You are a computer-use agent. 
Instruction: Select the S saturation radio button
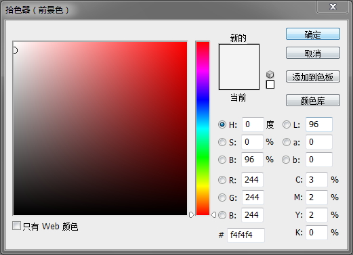[222, 142]
